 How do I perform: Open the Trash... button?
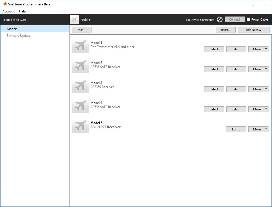click(x=81, y=30)
